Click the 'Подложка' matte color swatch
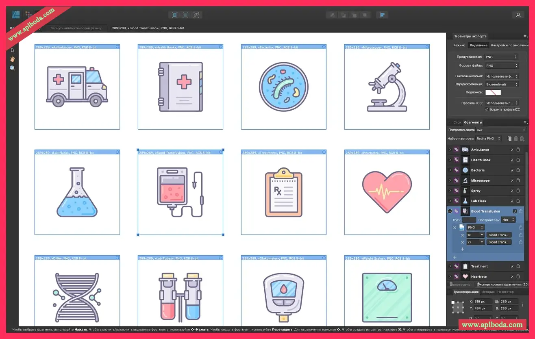 coord(493,92)
